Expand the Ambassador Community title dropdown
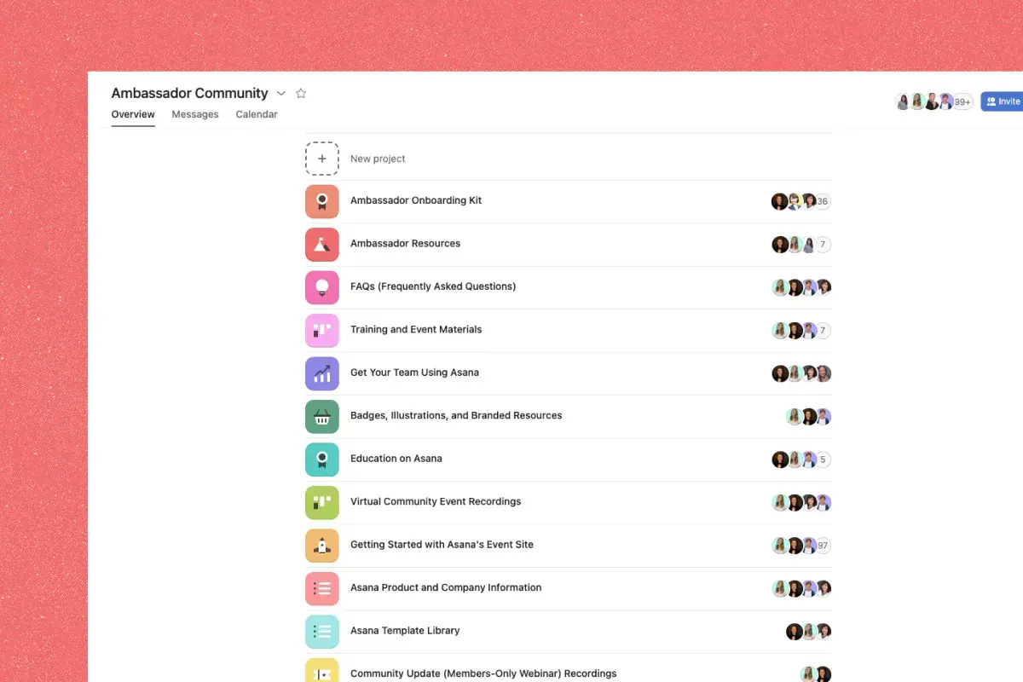Viewport: 1023px width, 682px height. (x=281, y=93)
